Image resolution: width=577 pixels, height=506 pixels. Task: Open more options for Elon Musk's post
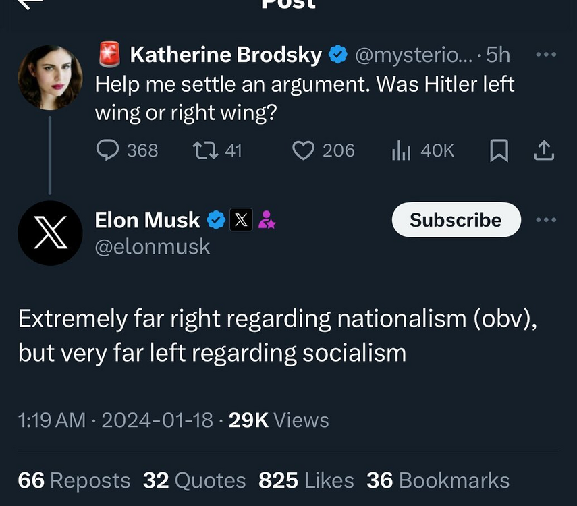[x=545, y=220]
